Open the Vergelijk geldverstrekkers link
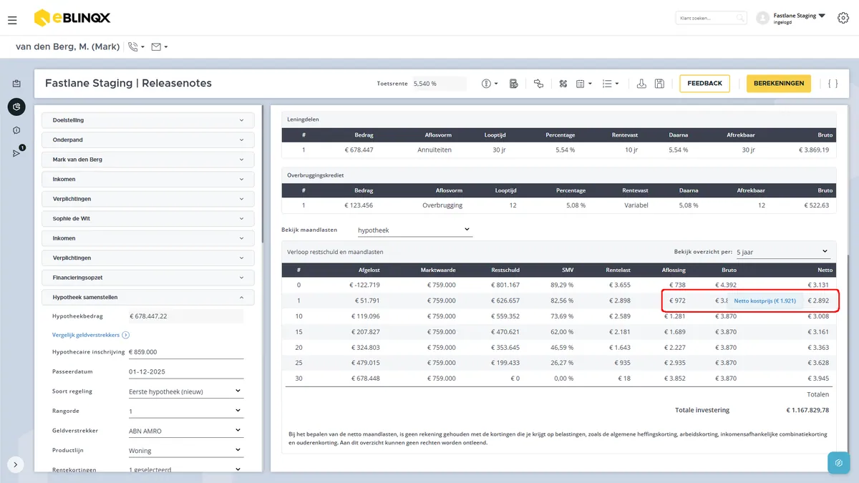859x483 pixels. click(x=91, y=334)
